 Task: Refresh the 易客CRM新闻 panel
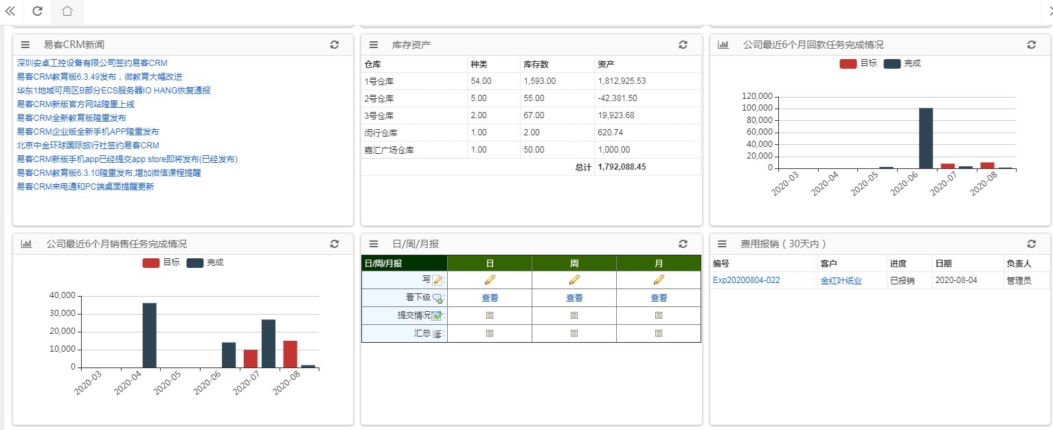pyautogui.click(x=335, y=45)
